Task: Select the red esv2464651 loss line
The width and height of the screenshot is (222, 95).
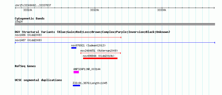Action: tap(101, 53)
